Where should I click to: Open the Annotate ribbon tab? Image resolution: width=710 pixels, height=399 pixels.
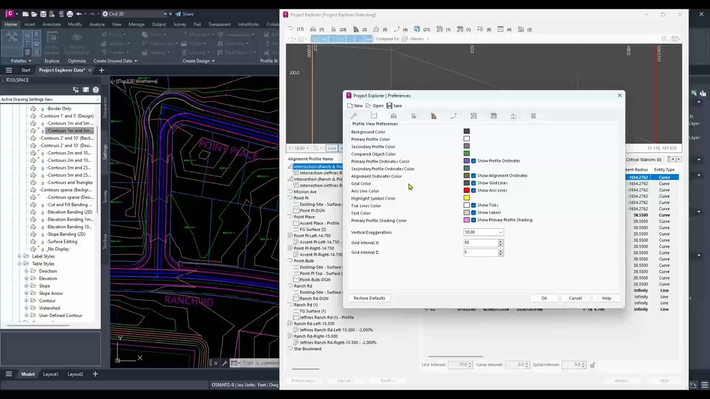pyautogui.click(x=52, y=24)
